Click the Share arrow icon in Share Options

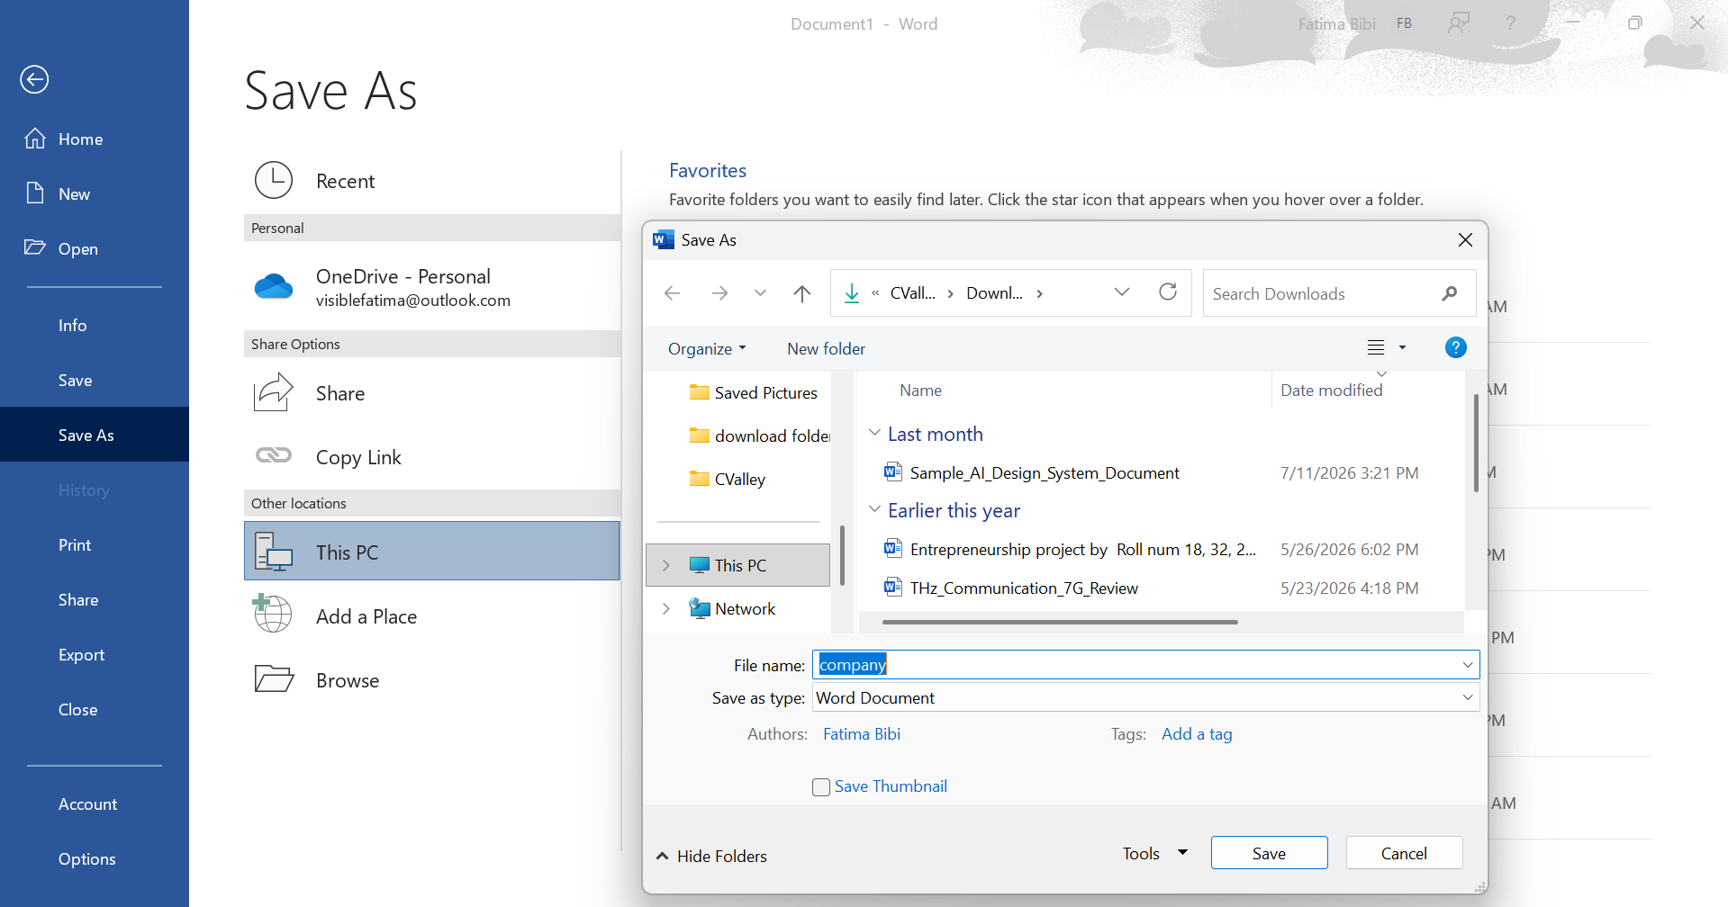[274, 392]
